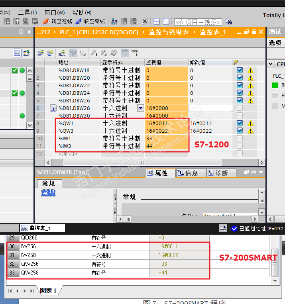Collapse the inspector window down arrow

(261, 172)
